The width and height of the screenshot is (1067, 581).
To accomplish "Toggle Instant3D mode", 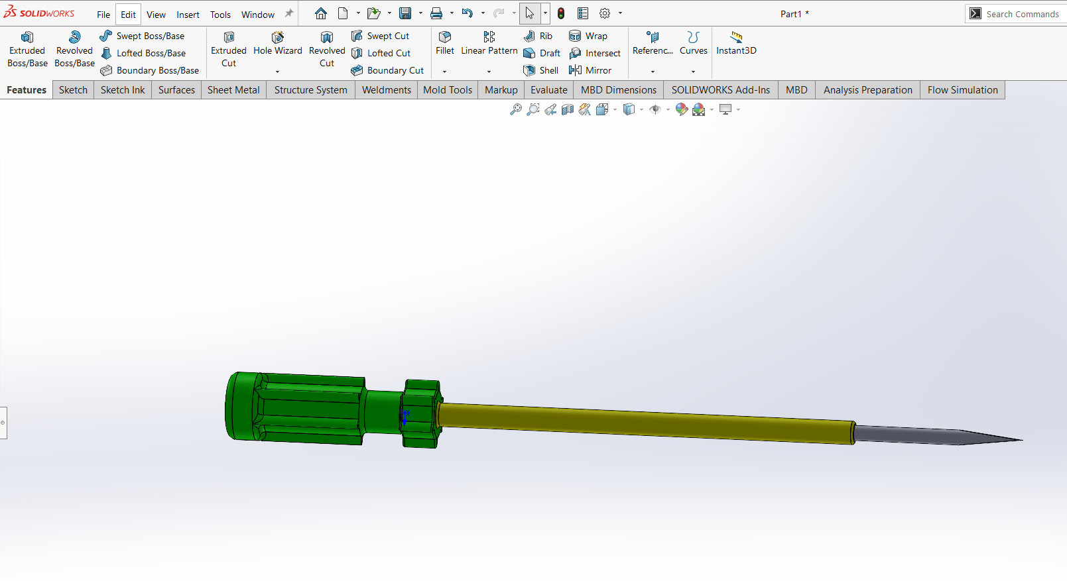I will pos(736,44).
